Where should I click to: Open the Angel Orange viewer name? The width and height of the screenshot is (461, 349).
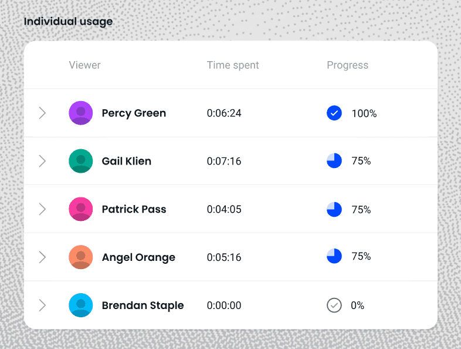pyautogui.click(x=138, y=257)
